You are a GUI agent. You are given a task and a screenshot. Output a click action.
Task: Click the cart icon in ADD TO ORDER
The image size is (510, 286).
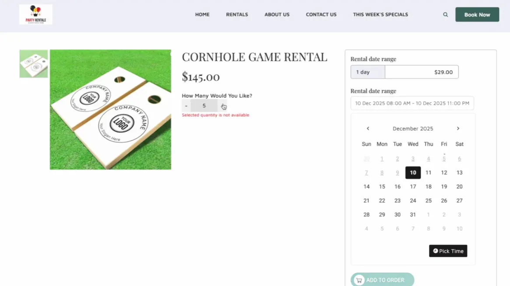359,280
